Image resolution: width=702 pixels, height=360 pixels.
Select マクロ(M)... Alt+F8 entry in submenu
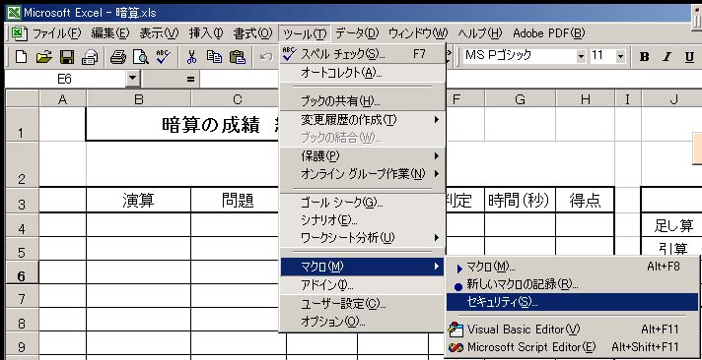pos(573,268)
